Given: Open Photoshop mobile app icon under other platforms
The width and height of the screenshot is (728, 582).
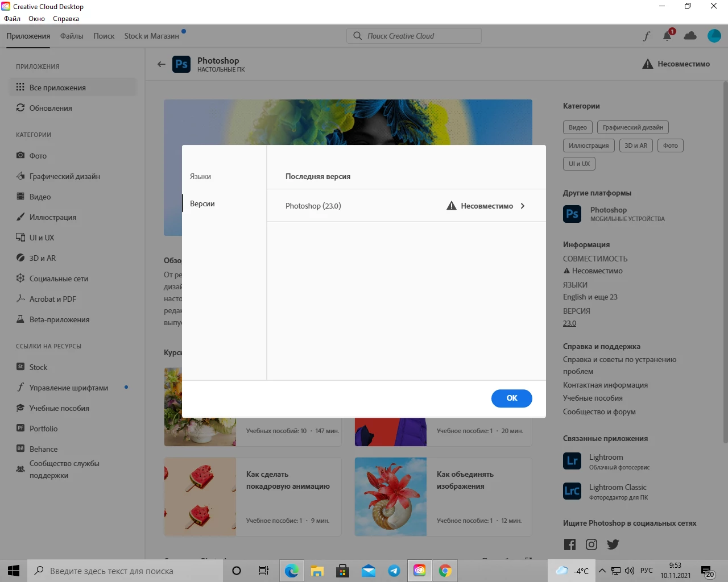Looking at the screenshot, I should pos(572,214).
